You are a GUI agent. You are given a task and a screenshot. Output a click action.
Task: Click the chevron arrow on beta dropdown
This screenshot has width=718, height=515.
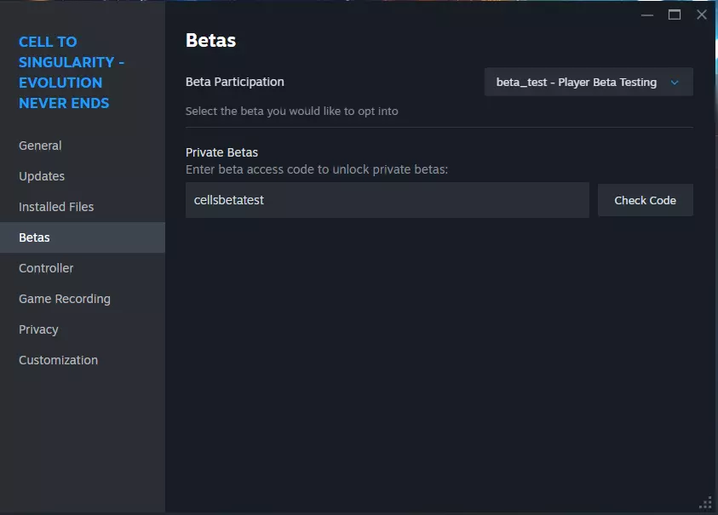[675, 83]
